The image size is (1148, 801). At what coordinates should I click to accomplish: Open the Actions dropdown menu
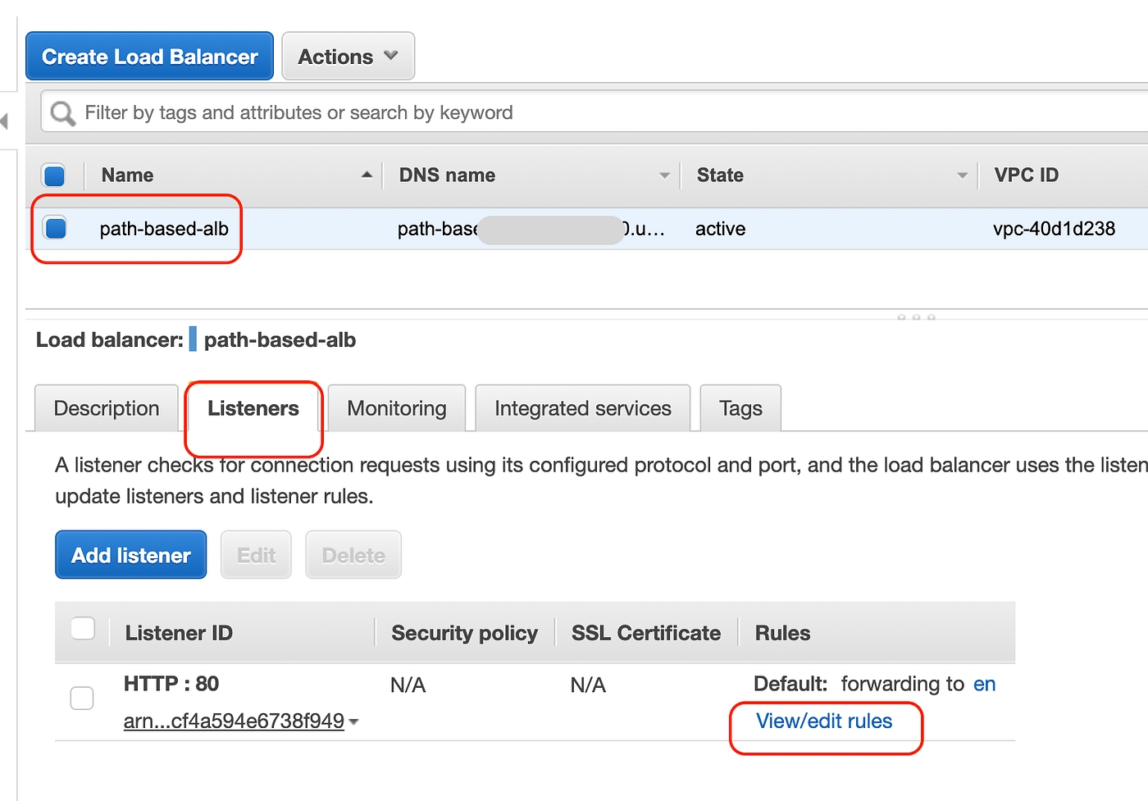(x=348, y=57)
